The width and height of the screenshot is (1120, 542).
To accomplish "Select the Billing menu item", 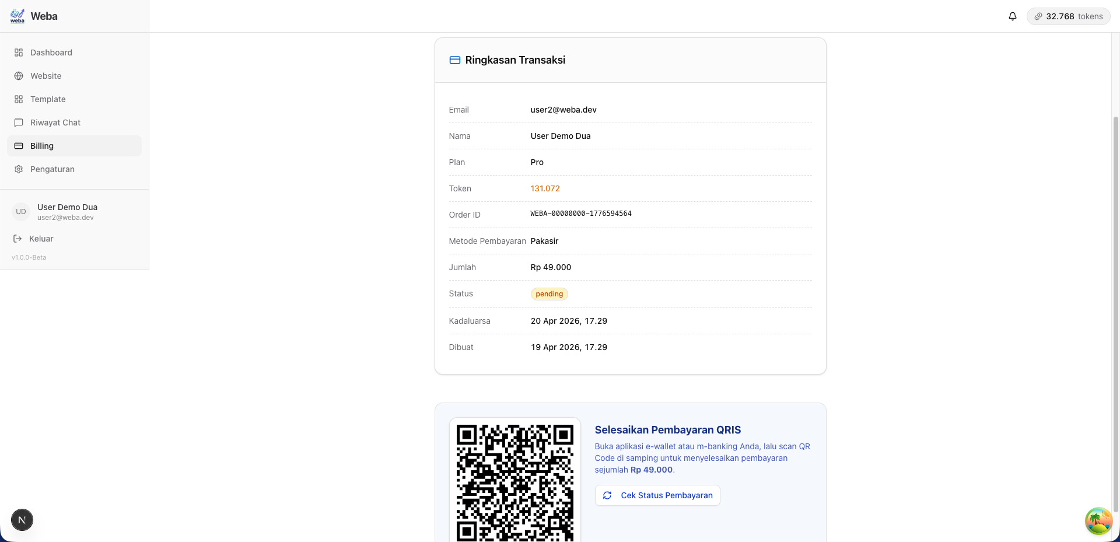I will click(x=74, y=146).
